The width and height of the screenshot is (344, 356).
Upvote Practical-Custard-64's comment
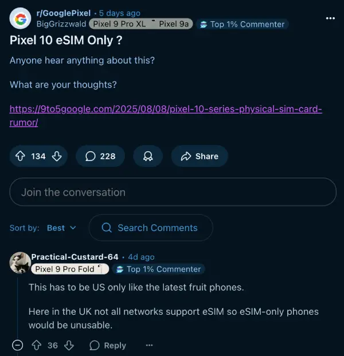tap(37, 345)
